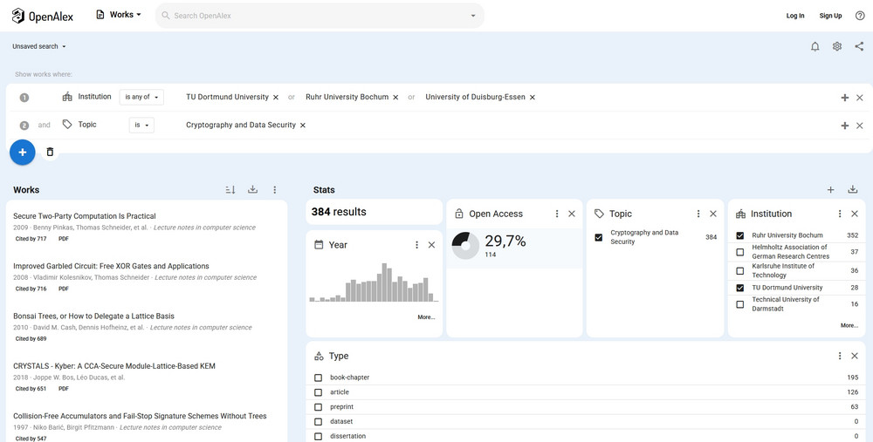The width and height of the screenshot is (873, 442).
Task: Expand the Works entity dropdown
Action: [119, 15]
